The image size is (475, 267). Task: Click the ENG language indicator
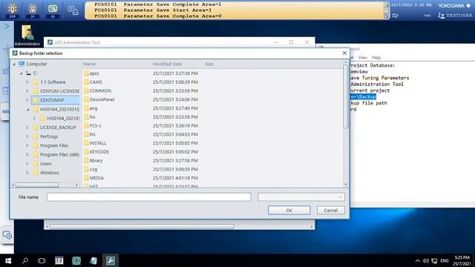pyautogui.click(x=445, y=260)
